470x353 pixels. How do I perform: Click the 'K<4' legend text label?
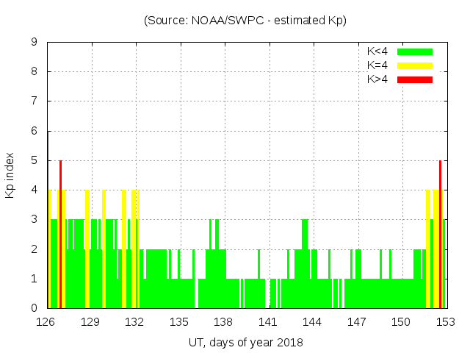coord(377,51)
